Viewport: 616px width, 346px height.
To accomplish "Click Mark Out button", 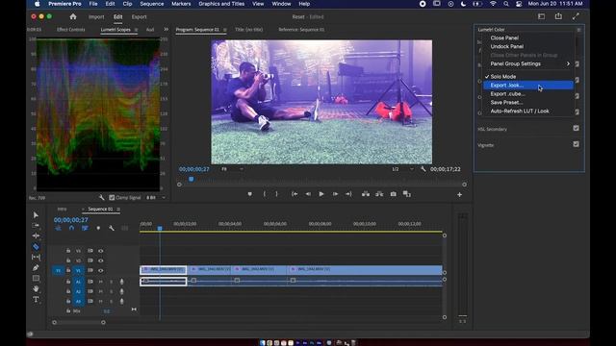I will point(276,194).
